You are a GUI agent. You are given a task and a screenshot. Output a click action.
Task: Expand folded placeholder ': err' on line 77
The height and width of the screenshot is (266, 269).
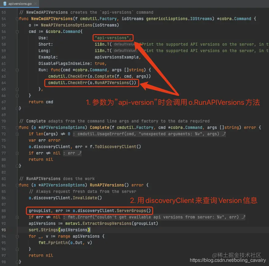coord(72,153)
